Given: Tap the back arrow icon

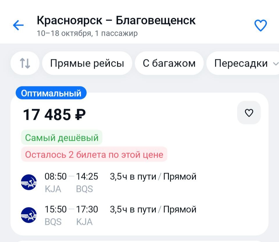Looking at the screenshot, I should point(18,26).
